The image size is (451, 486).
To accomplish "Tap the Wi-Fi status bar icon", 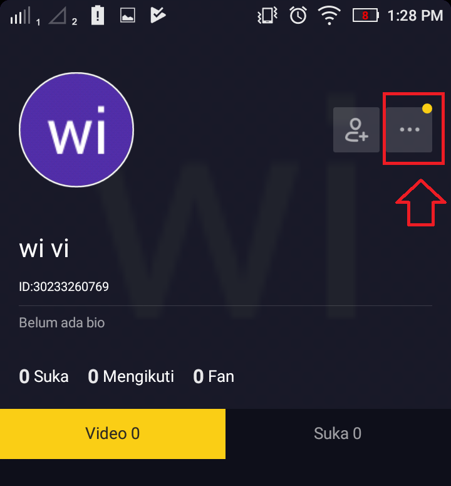I will tap(329, 16).
